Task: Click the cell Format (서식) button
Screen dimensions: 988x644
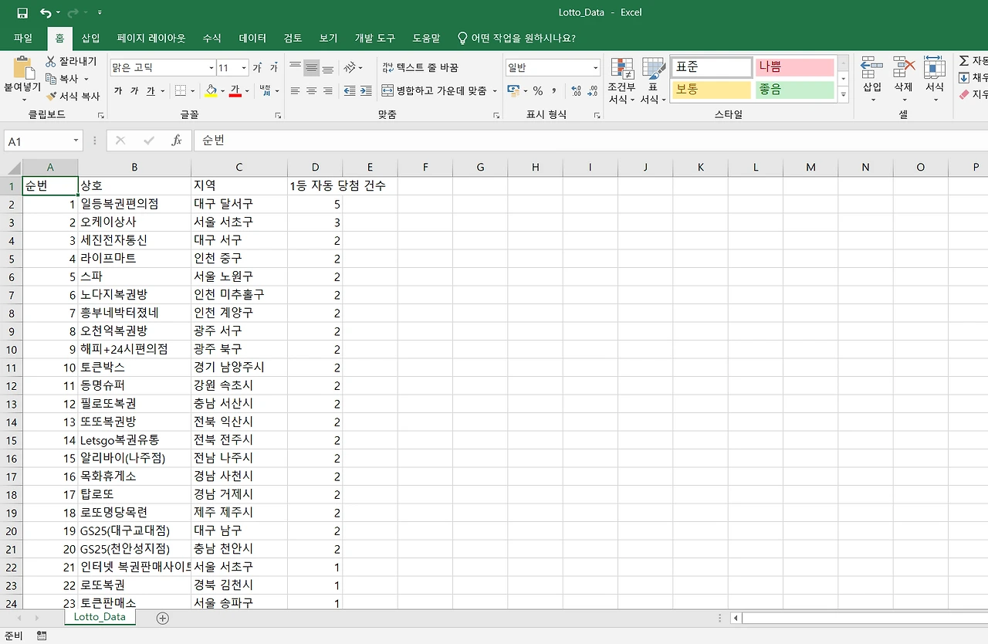Action: click(x=935, y=81)
